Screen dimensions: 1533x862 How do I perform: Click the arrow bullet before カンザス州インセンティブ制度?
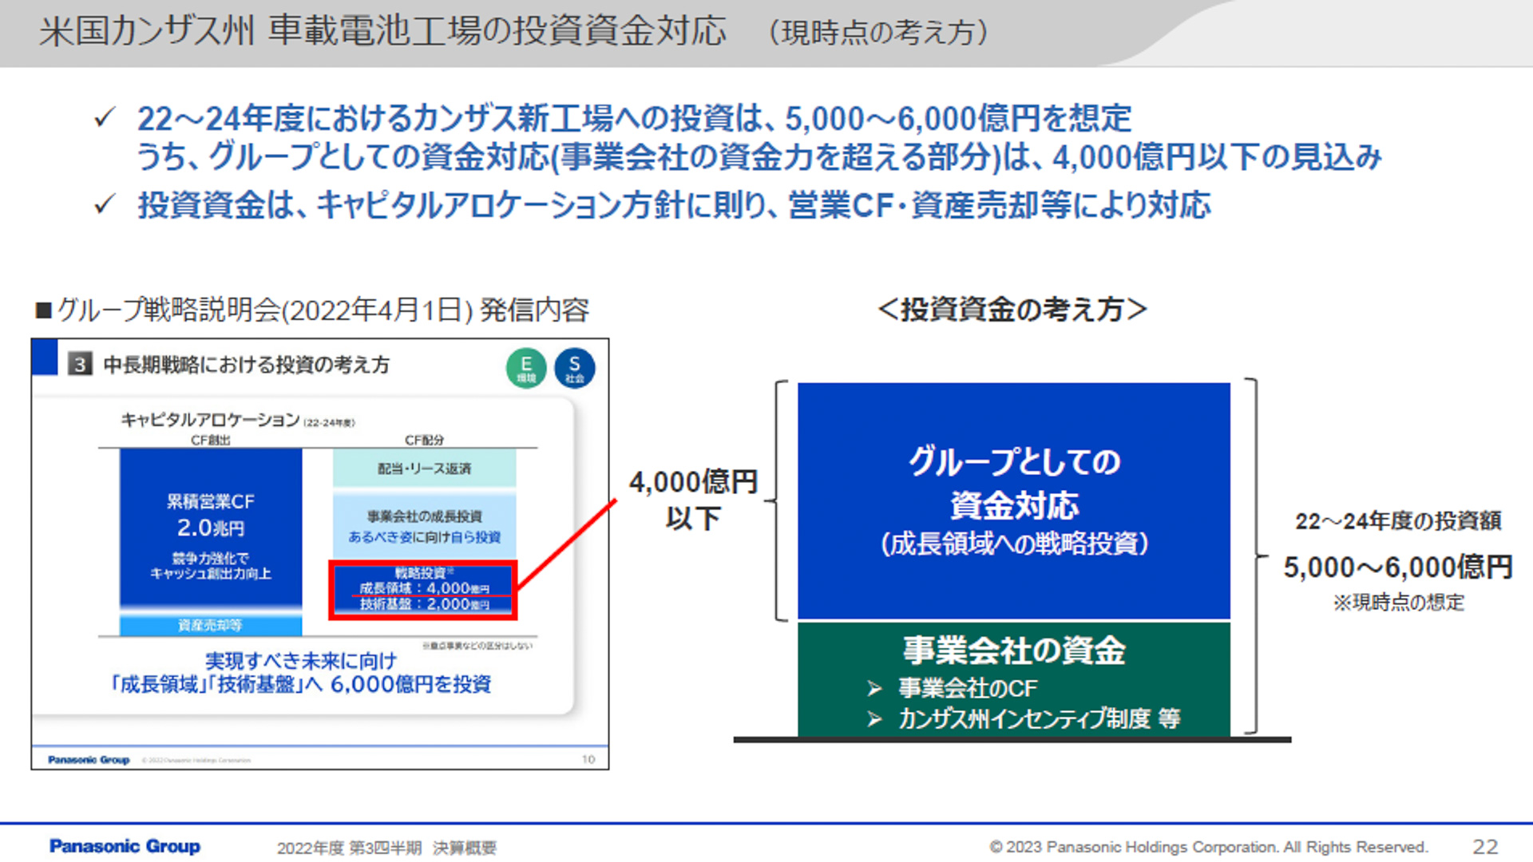(x=874, y=719)
